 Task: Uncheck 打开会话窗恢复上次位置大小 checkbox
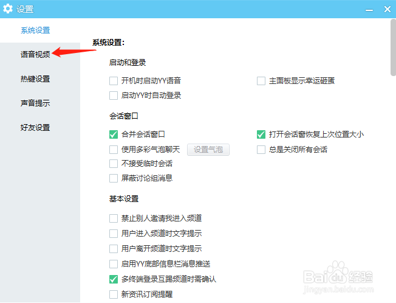pyautogui.click(x=261, y=134)
